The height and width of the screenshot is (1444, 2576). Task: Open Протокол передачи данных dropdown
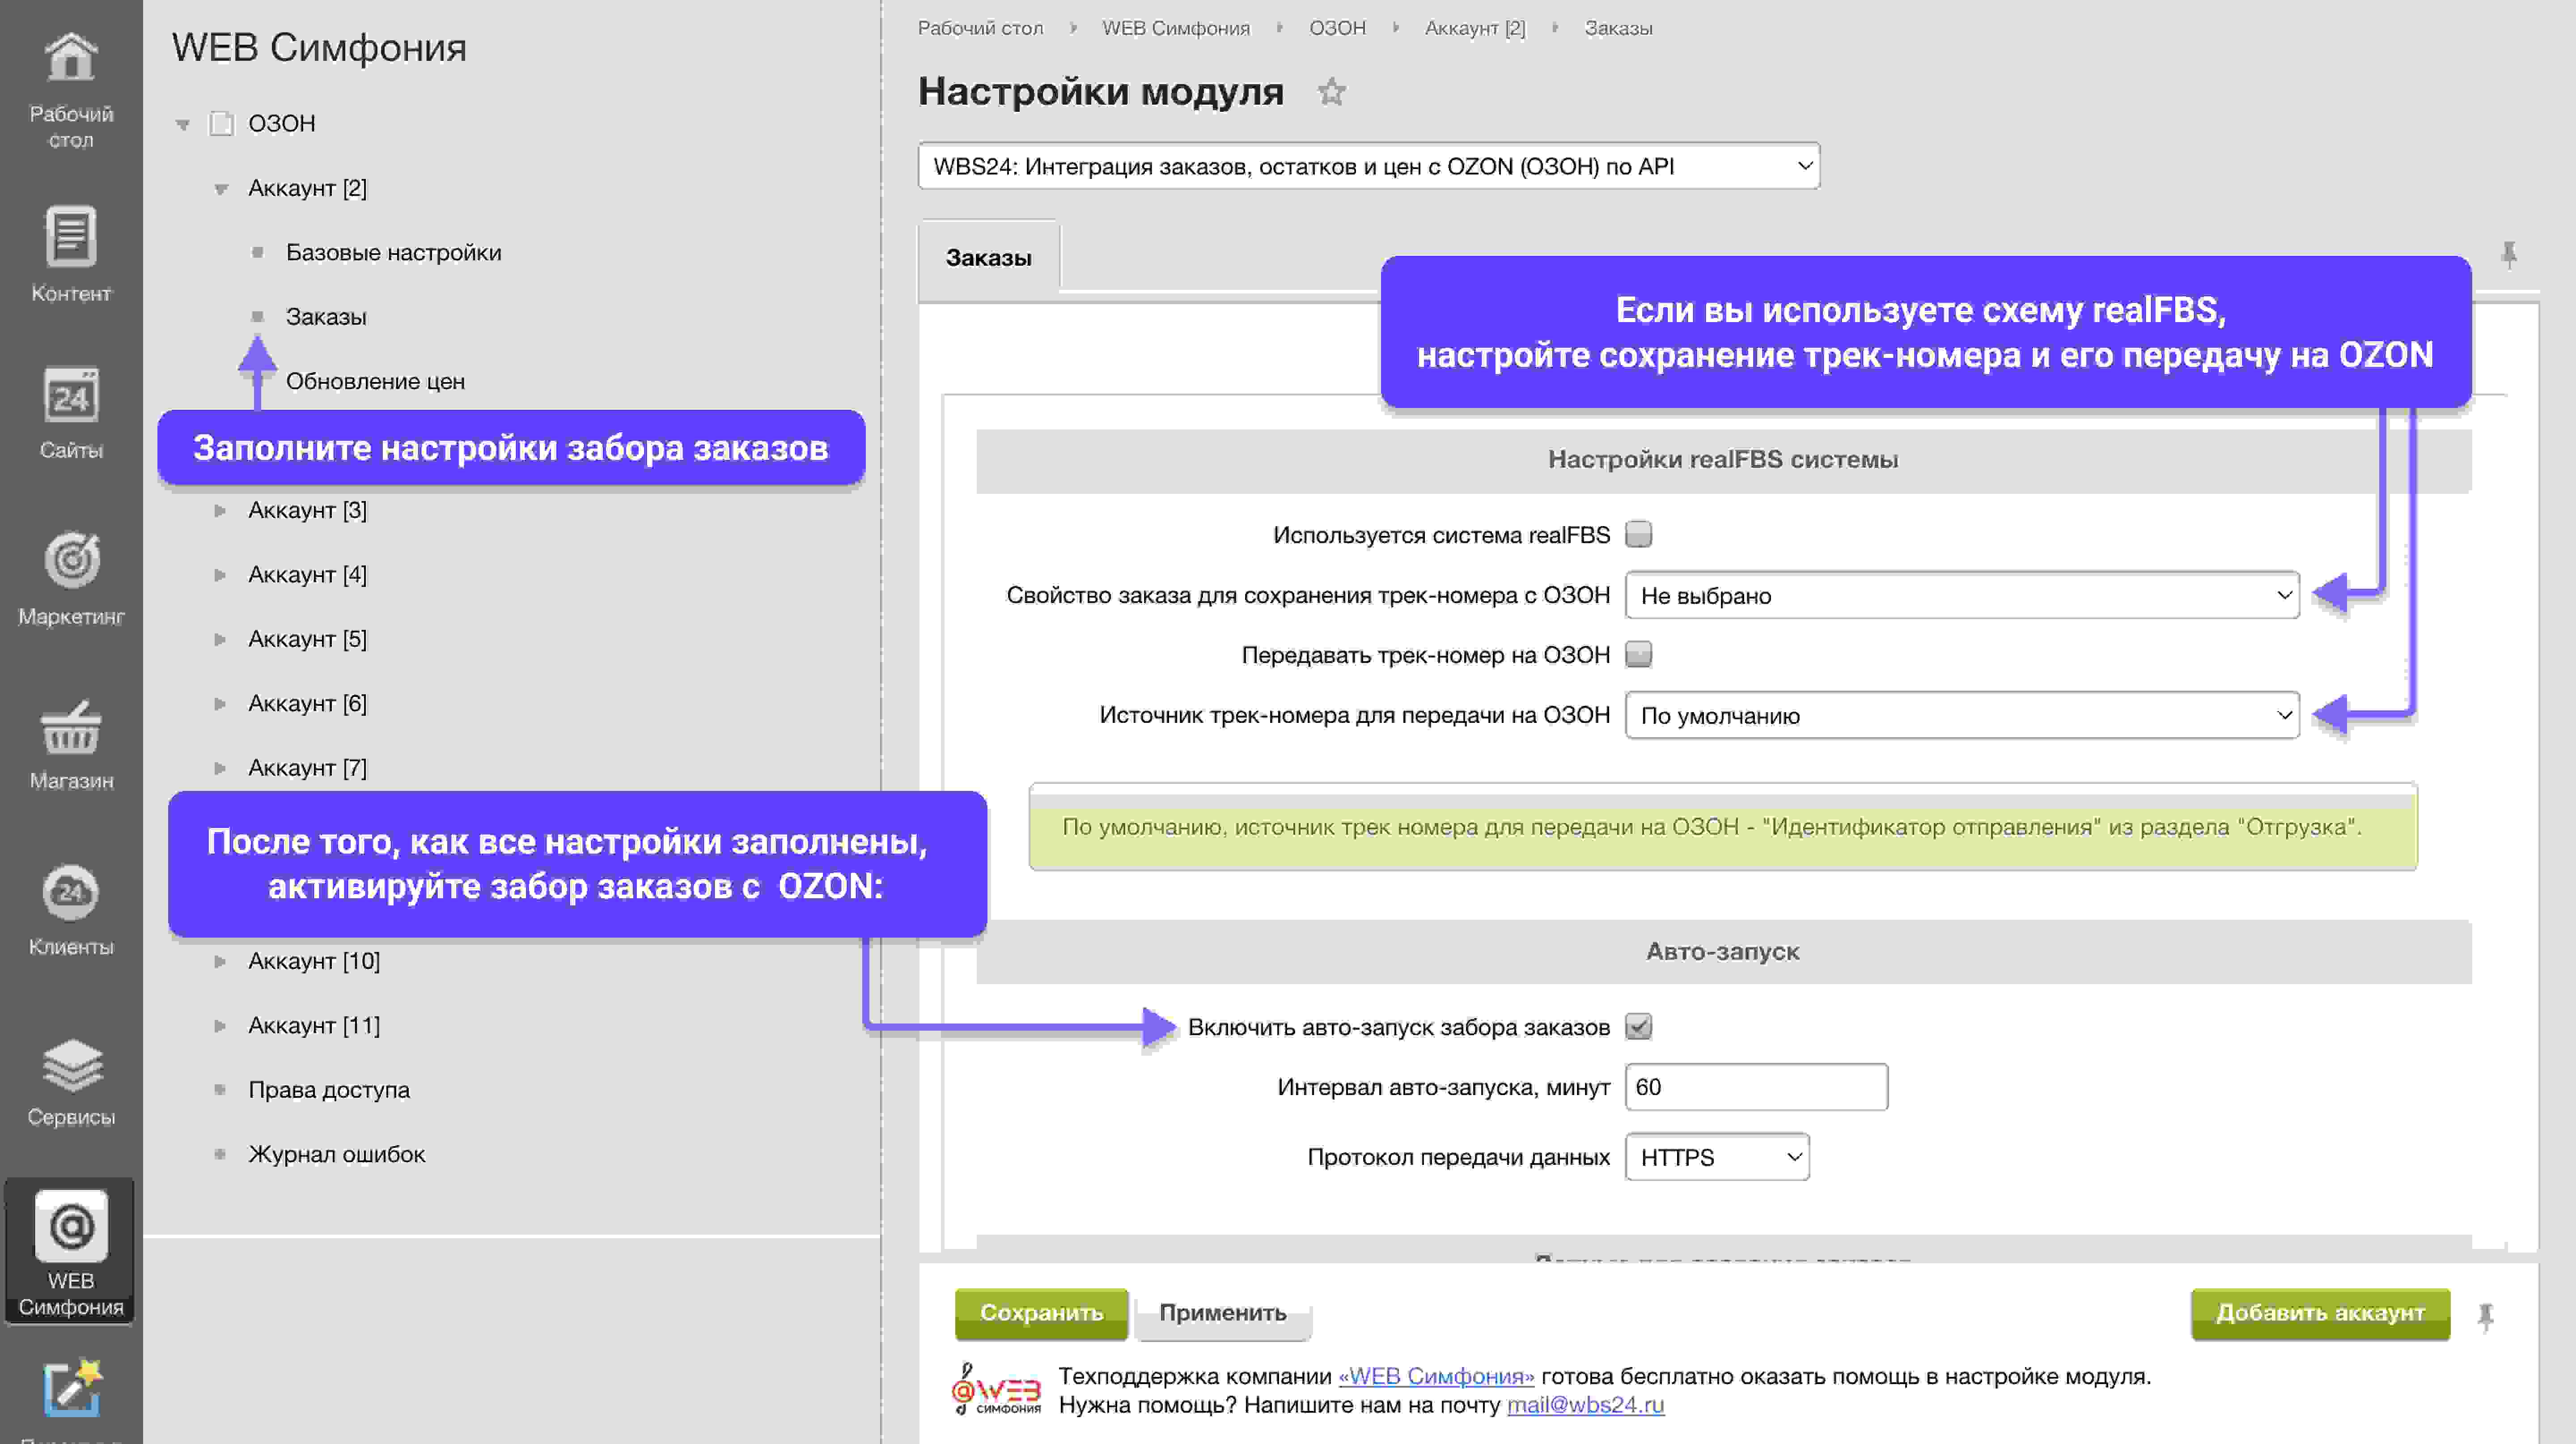[x=1717, y=1157]
